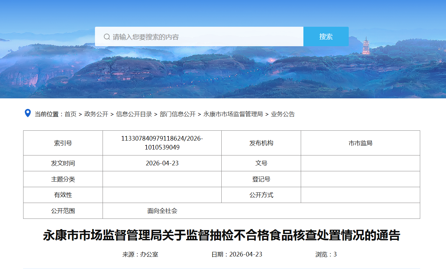Click the 有效性 table cell
The image size is (446, 269).
[x=63, y=195]
